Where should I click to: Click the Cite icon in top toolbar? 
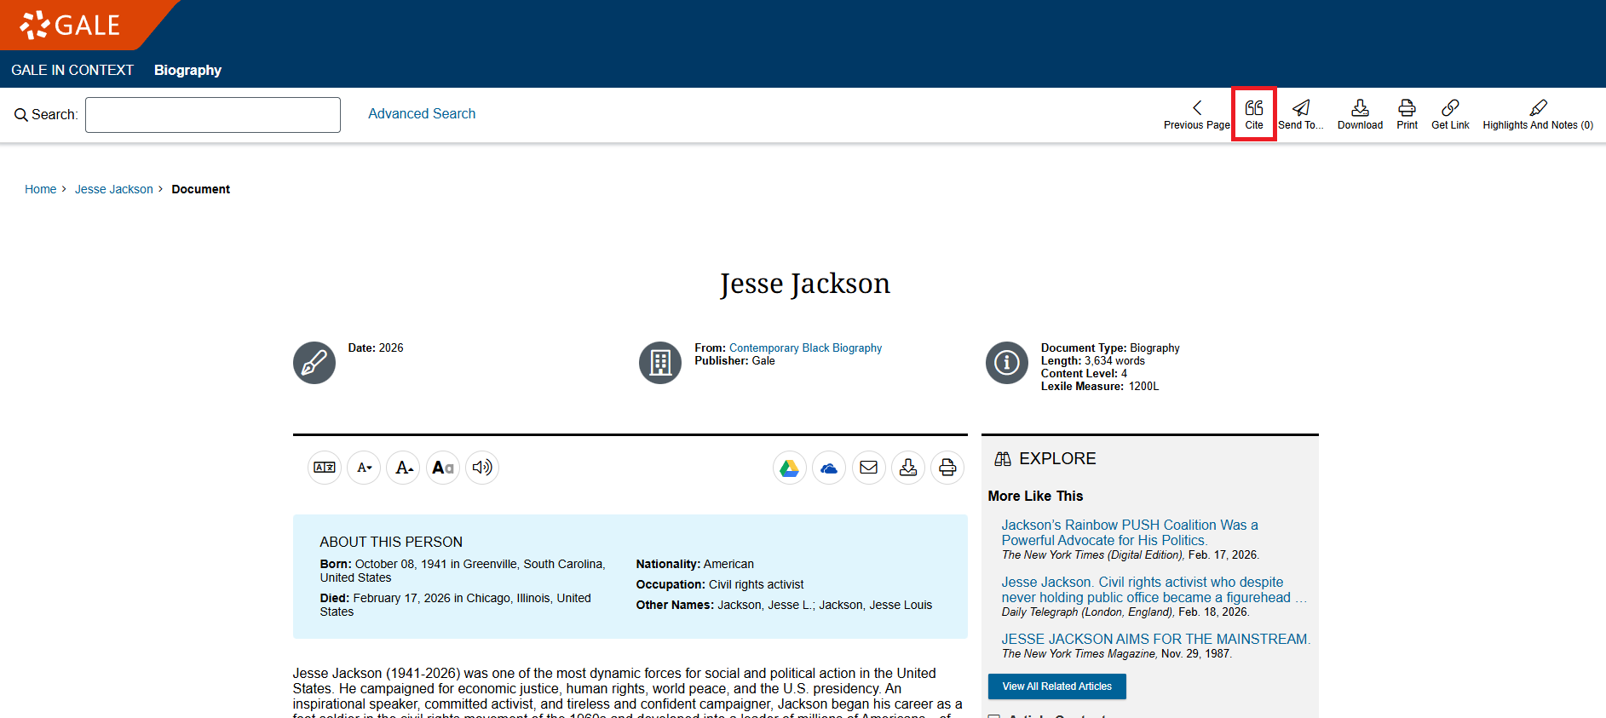[1253, 114]
